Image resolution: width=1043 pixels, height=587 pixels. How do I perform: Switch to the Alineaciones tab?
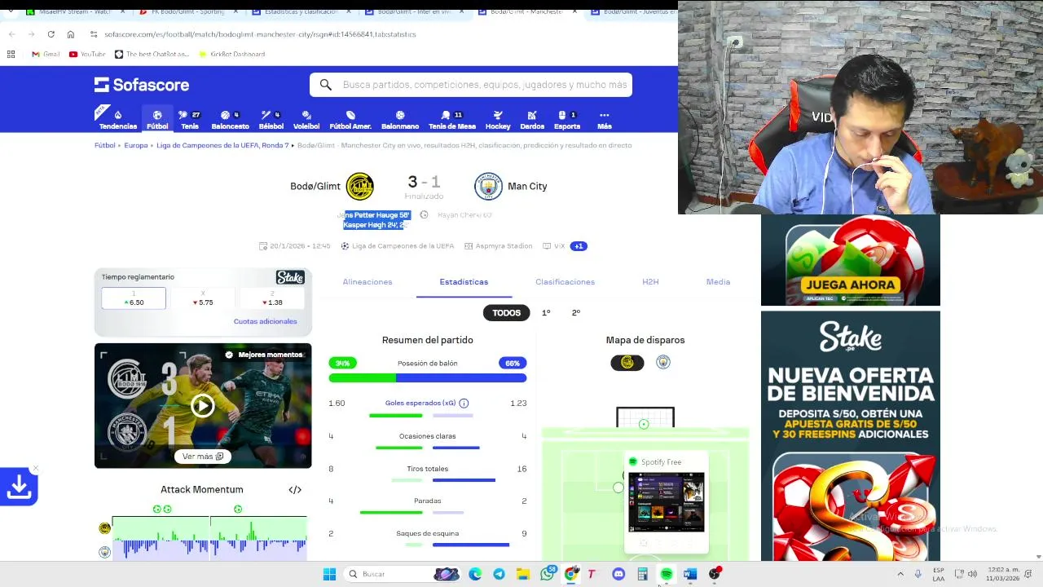point(367,282)
